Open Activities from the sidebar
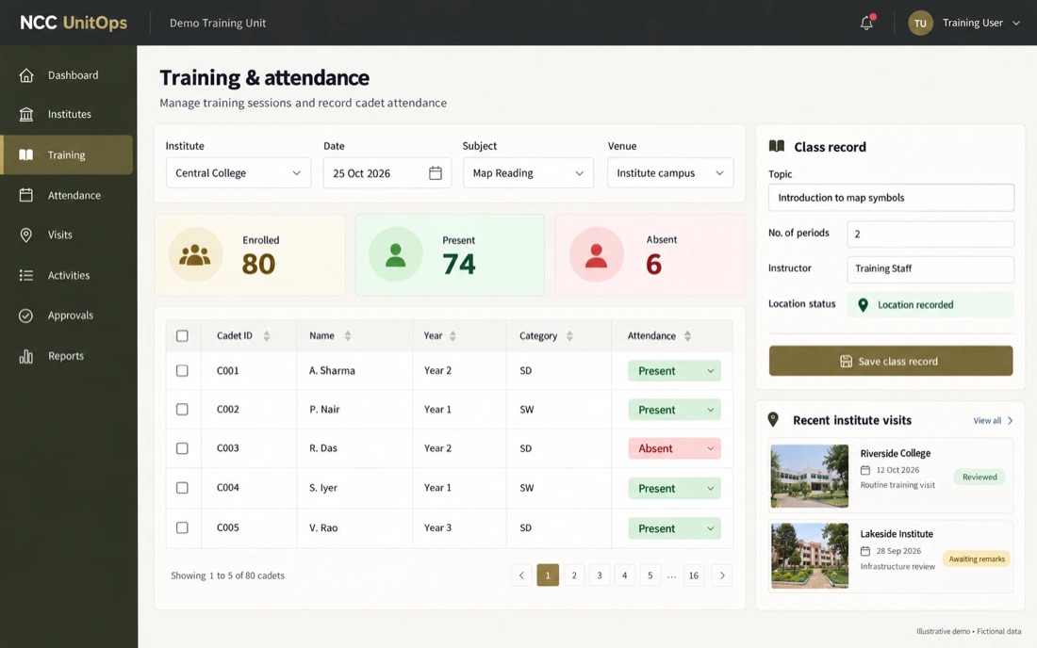The image size is (1037, 648). click(67, 275)
